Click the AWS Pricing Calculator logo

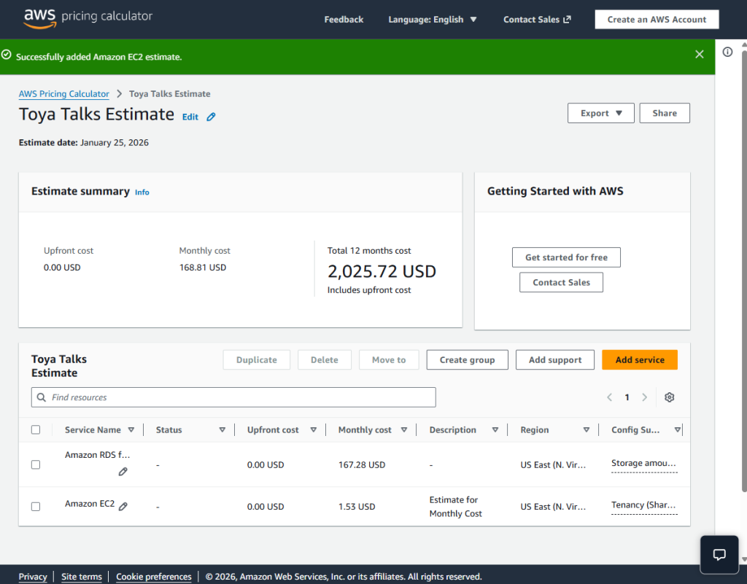pos(88,17)
